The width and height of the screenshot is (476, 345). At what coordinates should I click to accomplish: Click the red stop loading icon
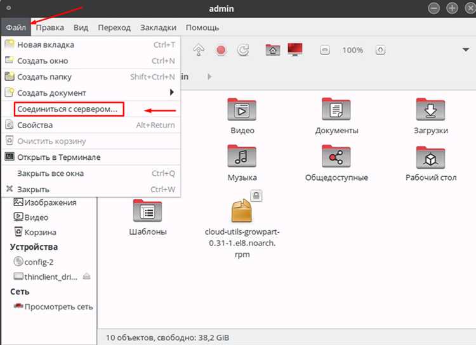coord(221,50)
